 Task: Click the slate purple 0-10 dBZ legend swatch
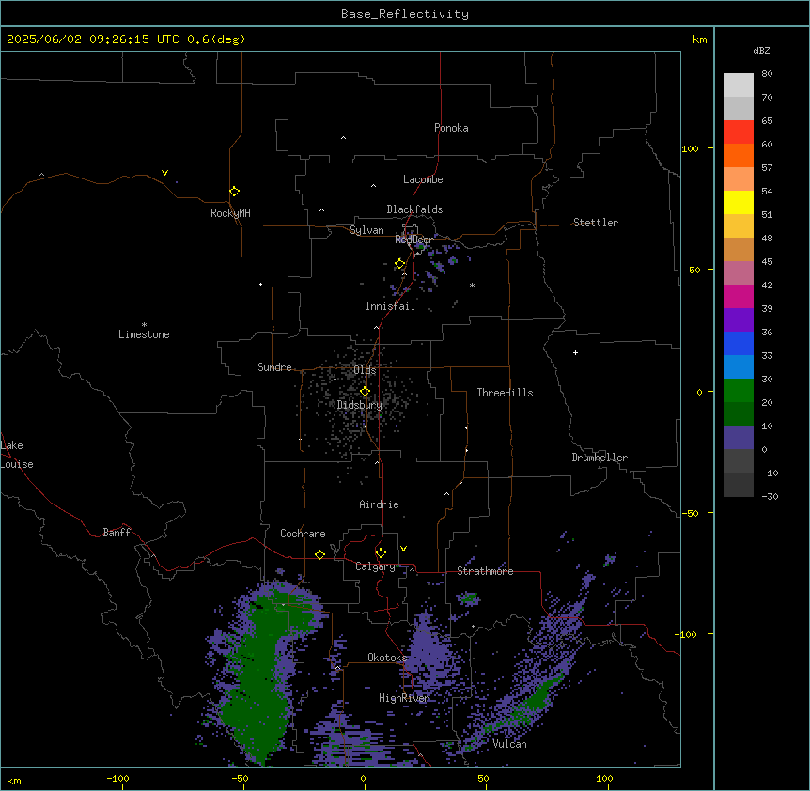click(739, 438)
